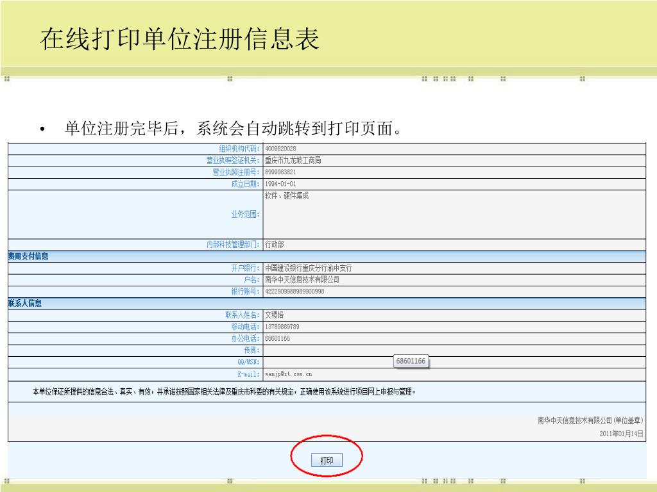Image resolution: width=657 pixels, height=492 pixels.
Task: Click the 打印 print button
Action: [x=327, y=461]
